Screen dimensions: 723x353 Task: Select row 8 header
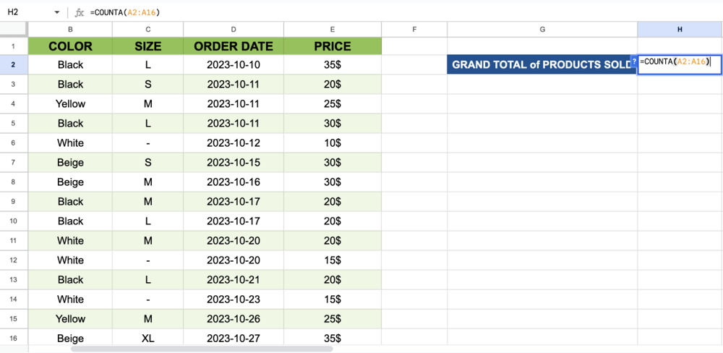tap(14, 182)
